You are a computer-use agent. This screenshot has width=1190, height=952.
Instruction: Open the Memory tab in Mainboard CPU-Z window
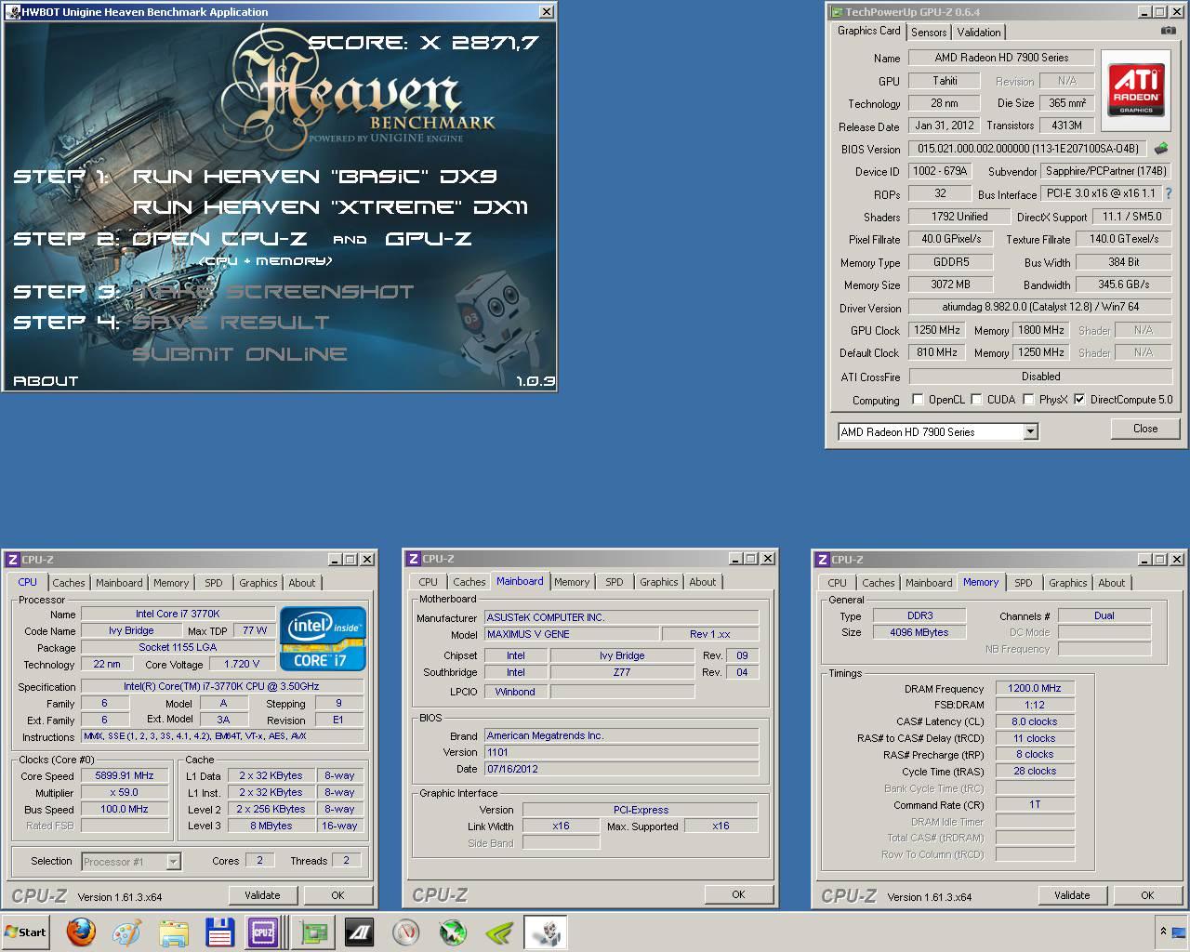572,582
